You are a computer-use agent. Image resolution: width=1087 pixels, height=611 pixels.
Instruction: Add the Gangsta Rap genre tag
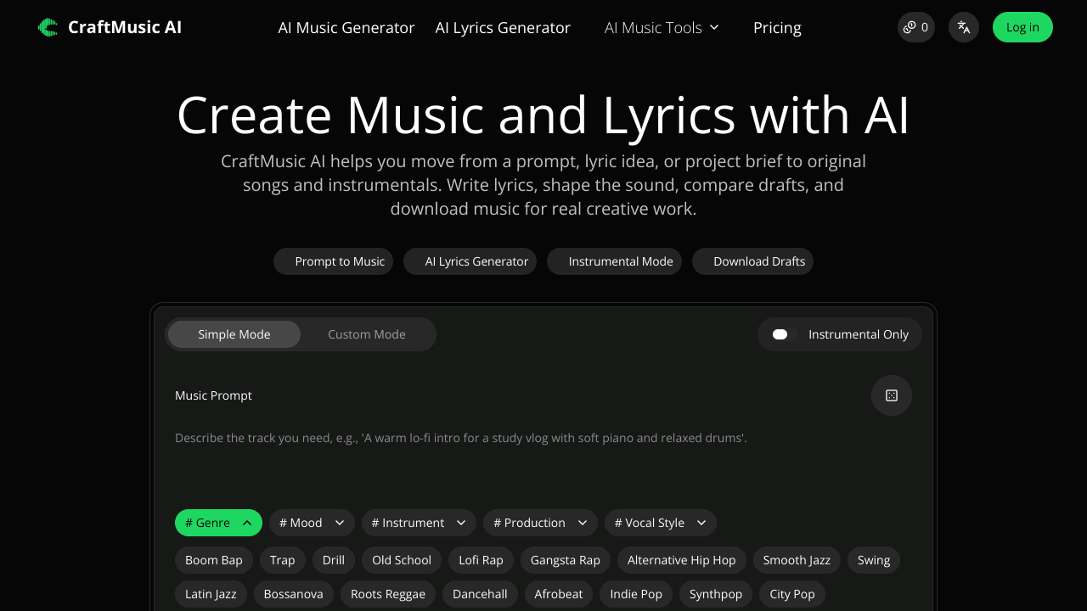pos(566,560)
